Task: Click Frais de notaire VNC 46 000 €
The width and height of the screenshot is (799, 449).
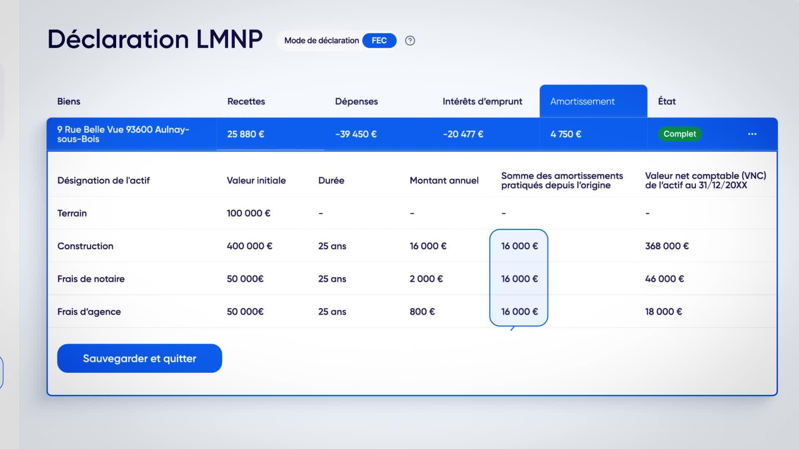Action: (664, 279)
